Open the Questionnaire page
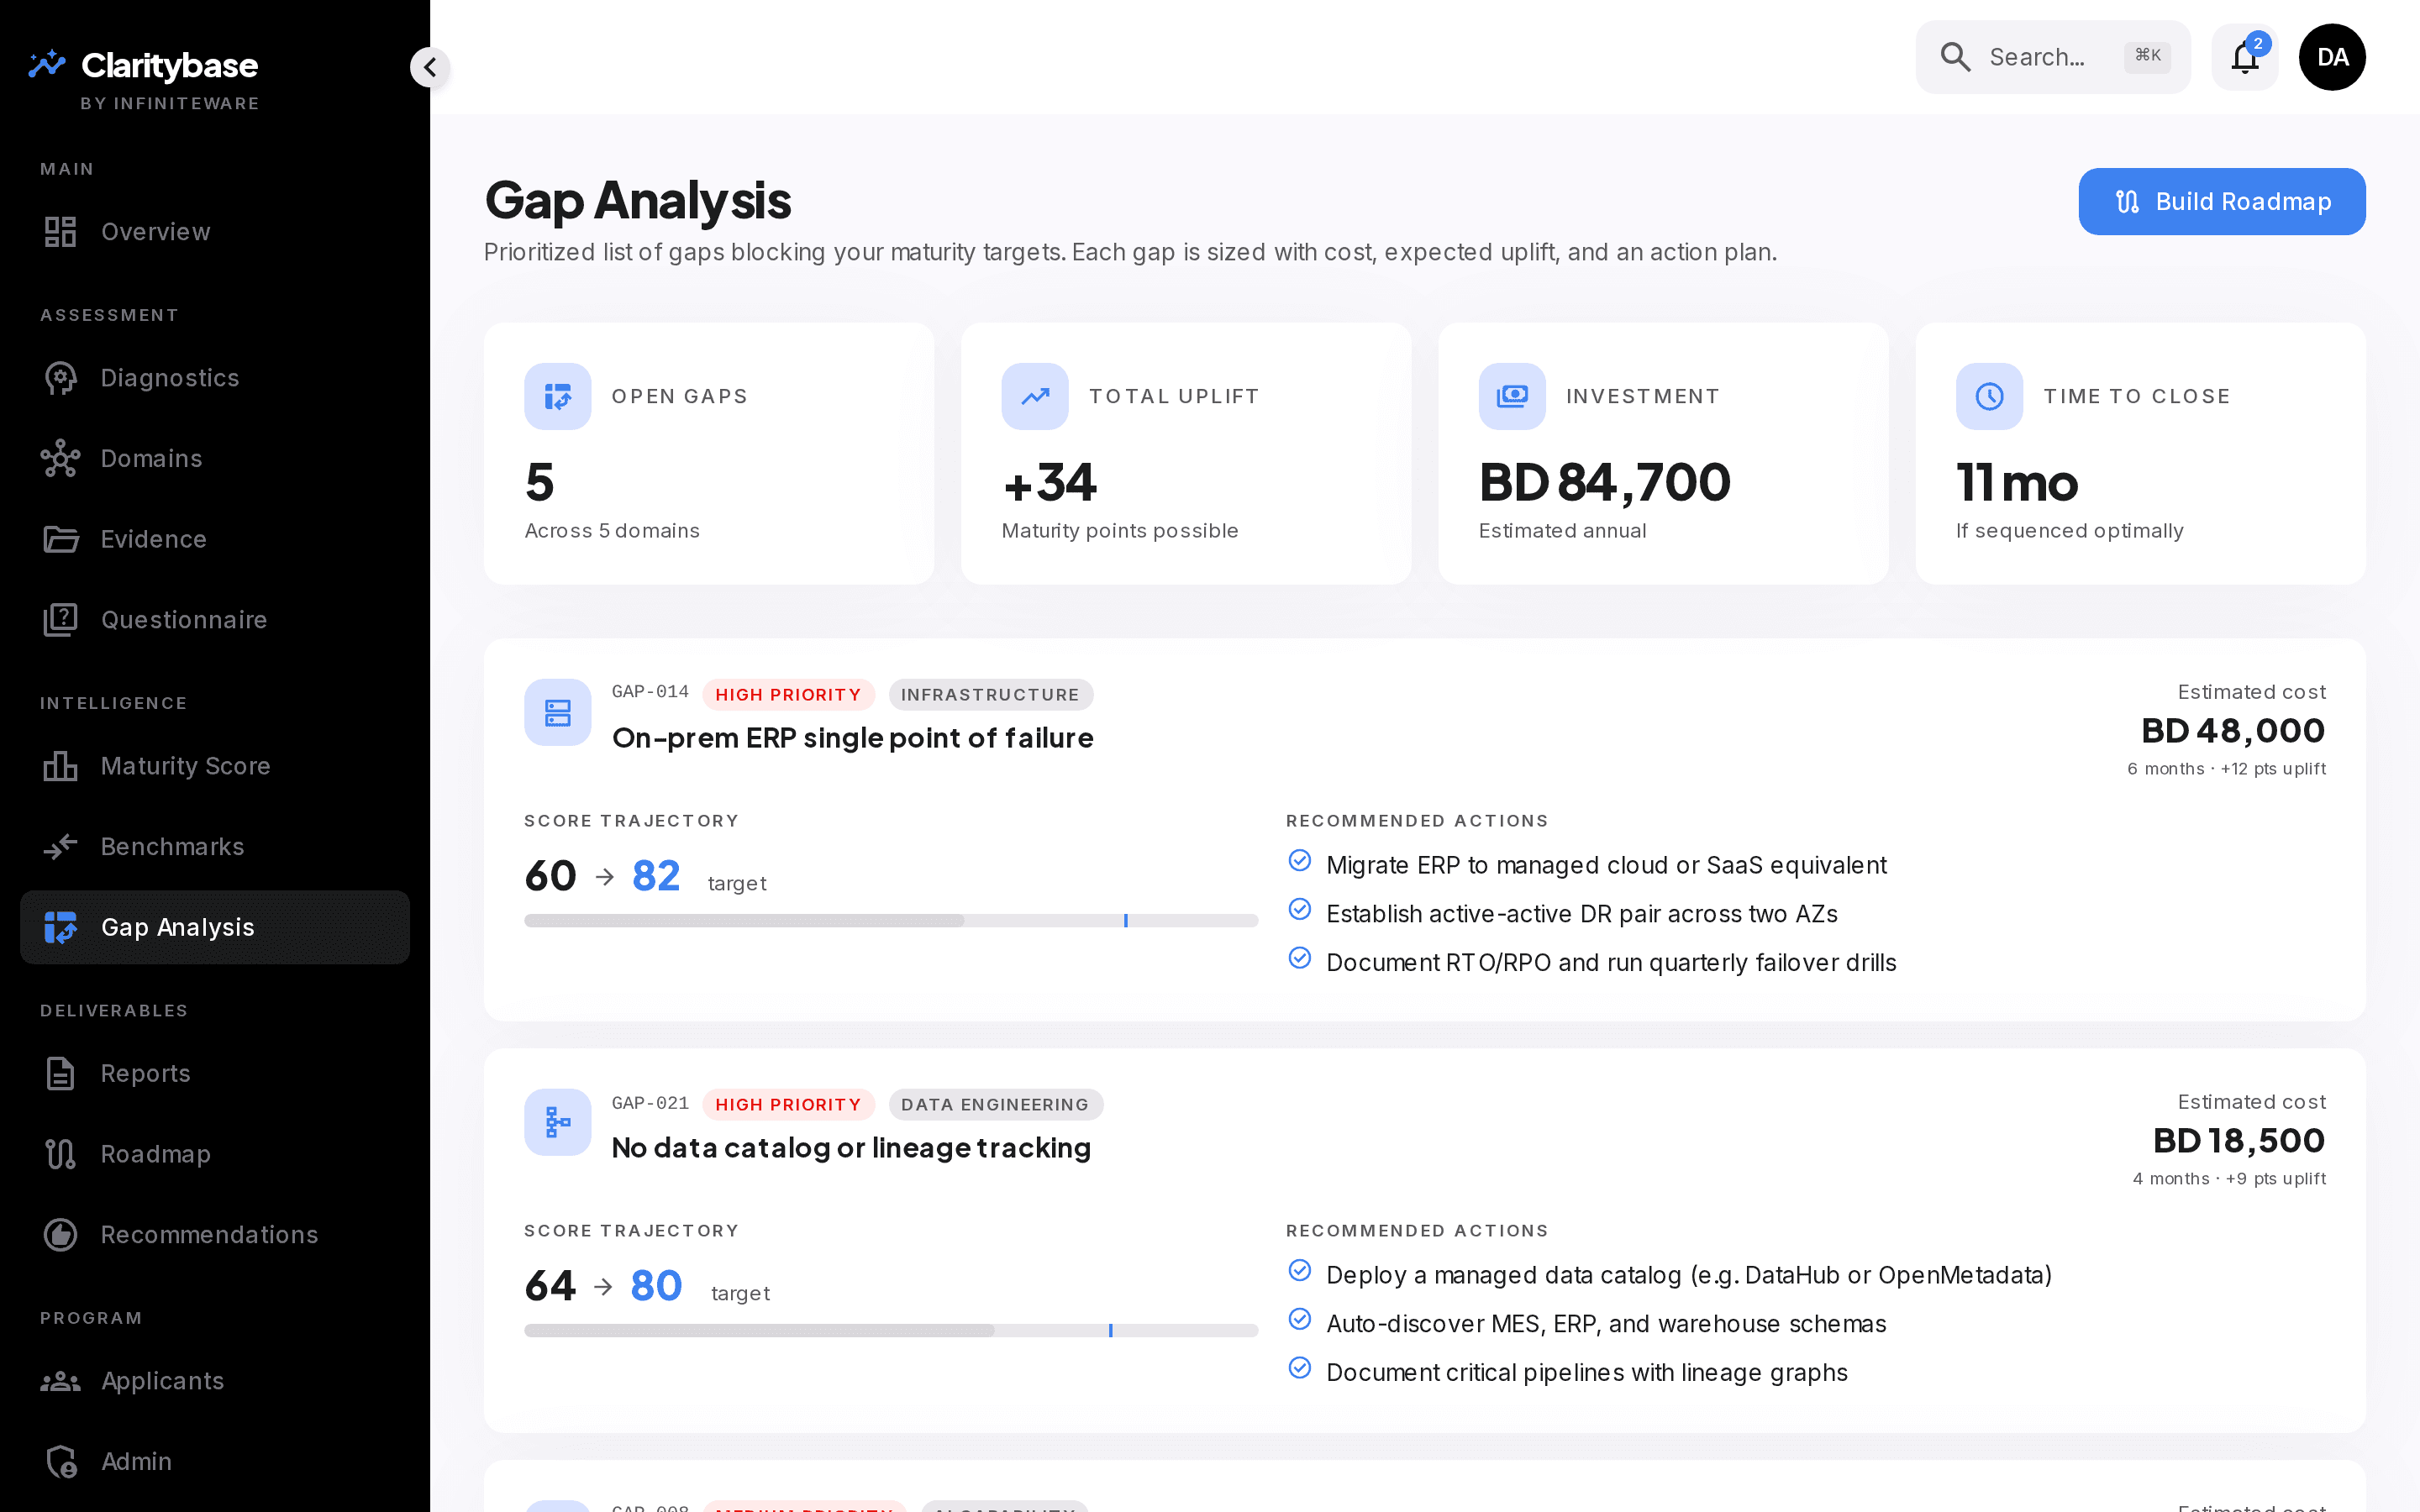The width and height of the screenshot is (2420, 1512). click(x=215, y=620)
